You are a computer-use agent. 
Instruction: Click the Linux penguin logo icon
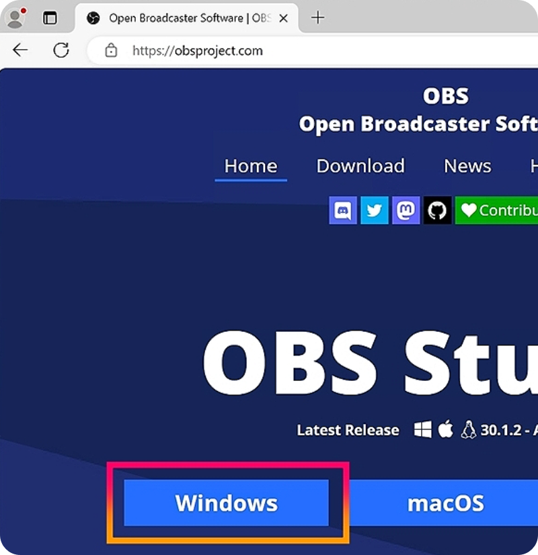(x=468, y=430)
